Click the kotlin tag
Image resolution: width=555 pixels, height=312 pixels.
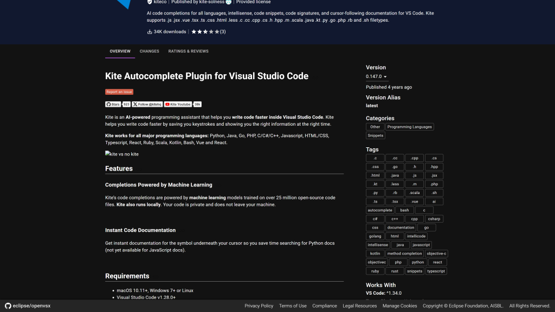point(375,253)
